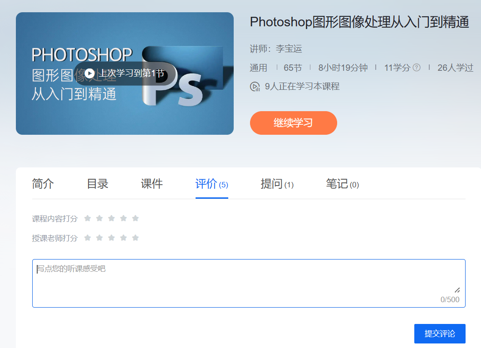This screenshot has width=481, height=348.
Task: Click the 0/500 character counter
Action: [450, 299]
